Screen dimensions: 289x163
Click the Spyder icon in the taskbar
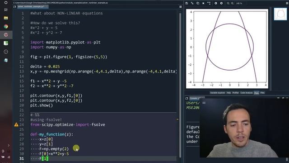[x=6, y=35]
